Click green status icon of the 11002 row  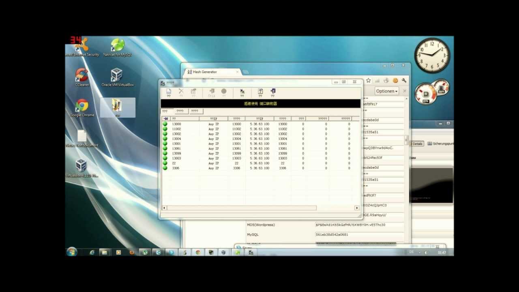click(x=165, y=129)
